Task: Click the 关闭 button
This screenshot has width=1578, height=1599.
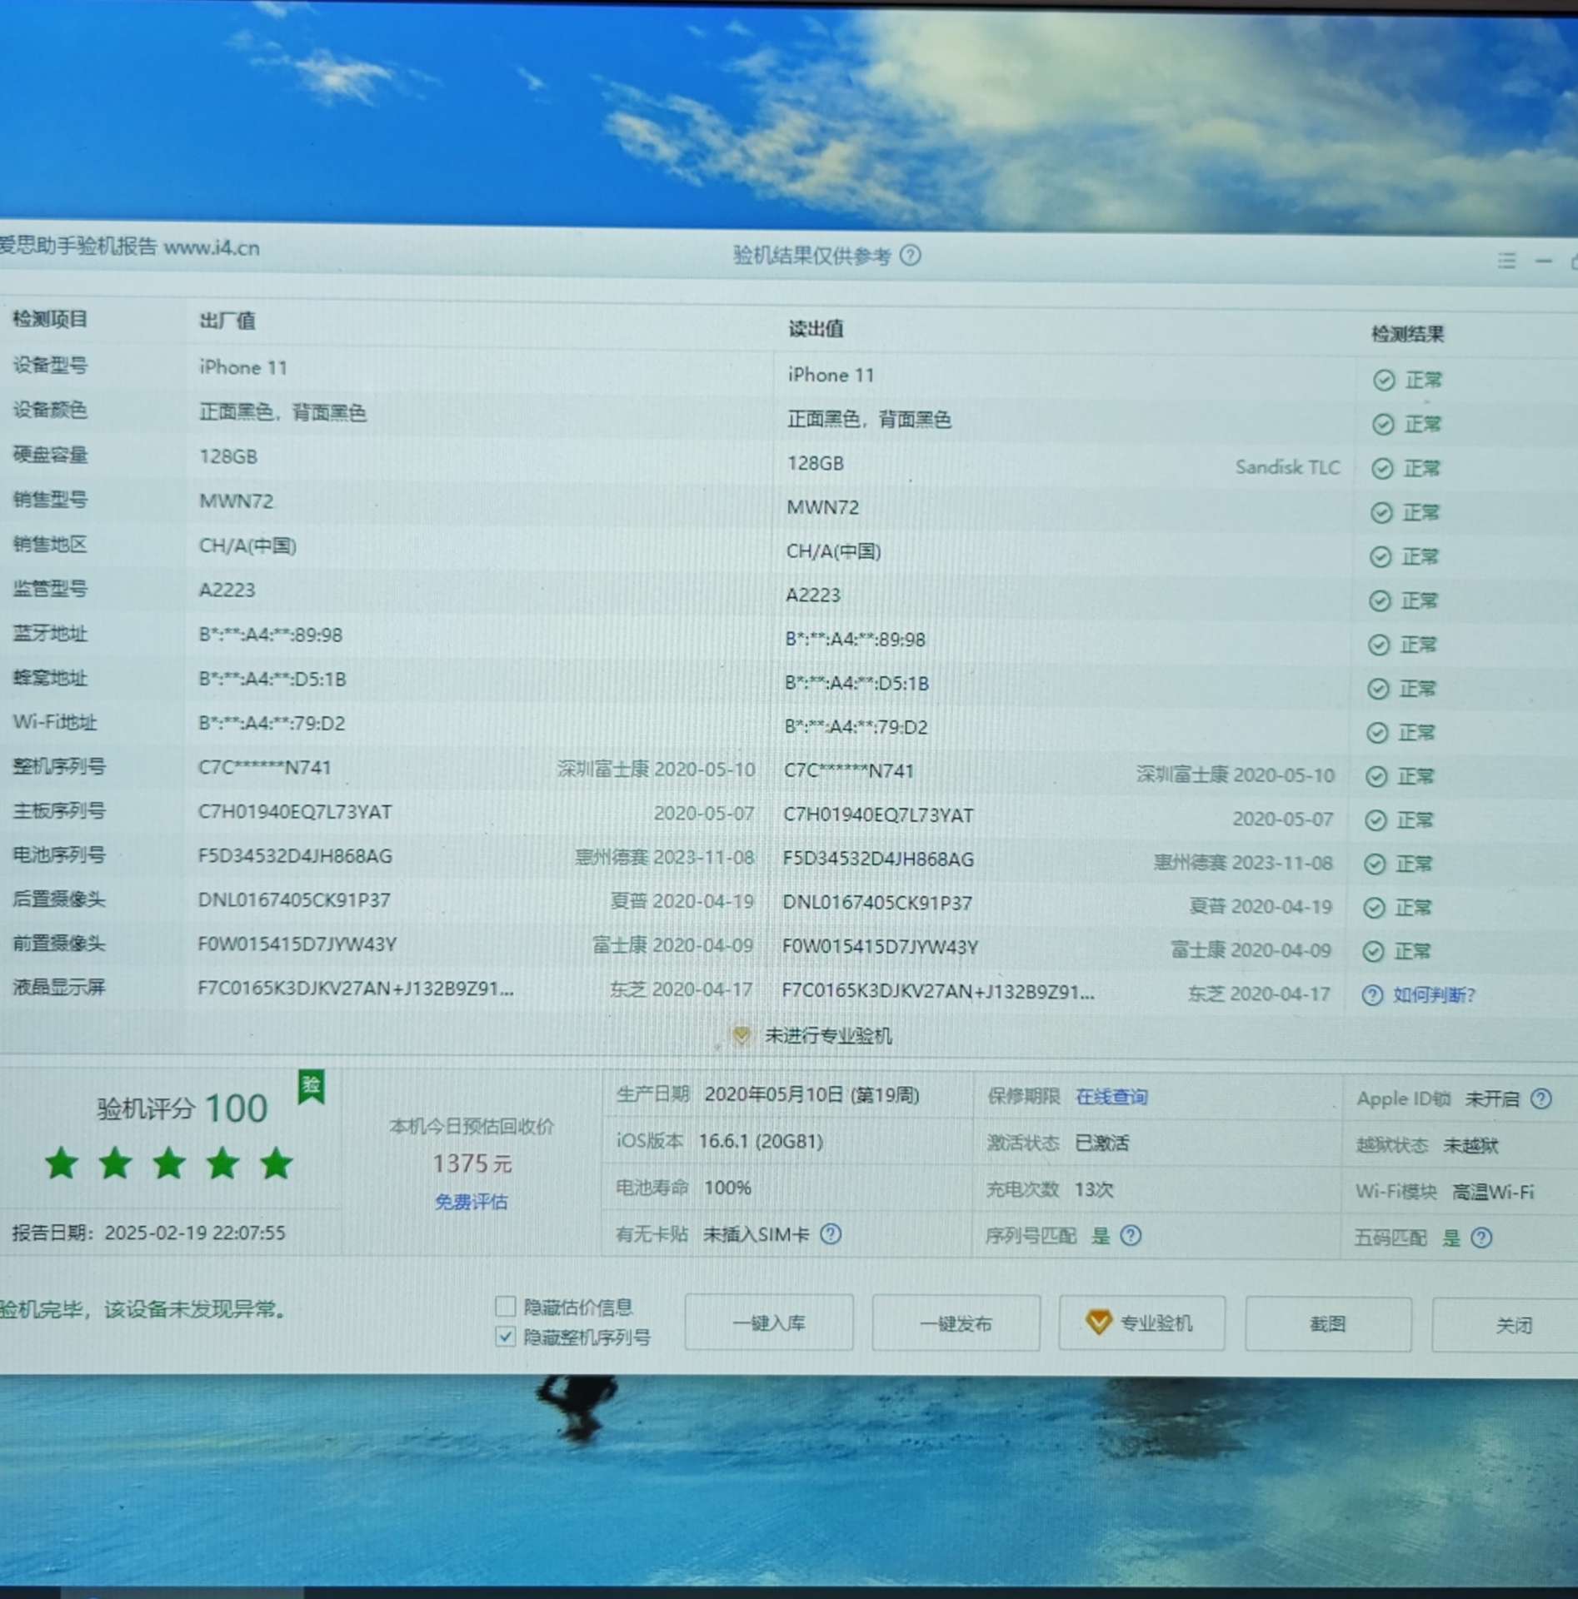Action: [x=1511, y=1325]
